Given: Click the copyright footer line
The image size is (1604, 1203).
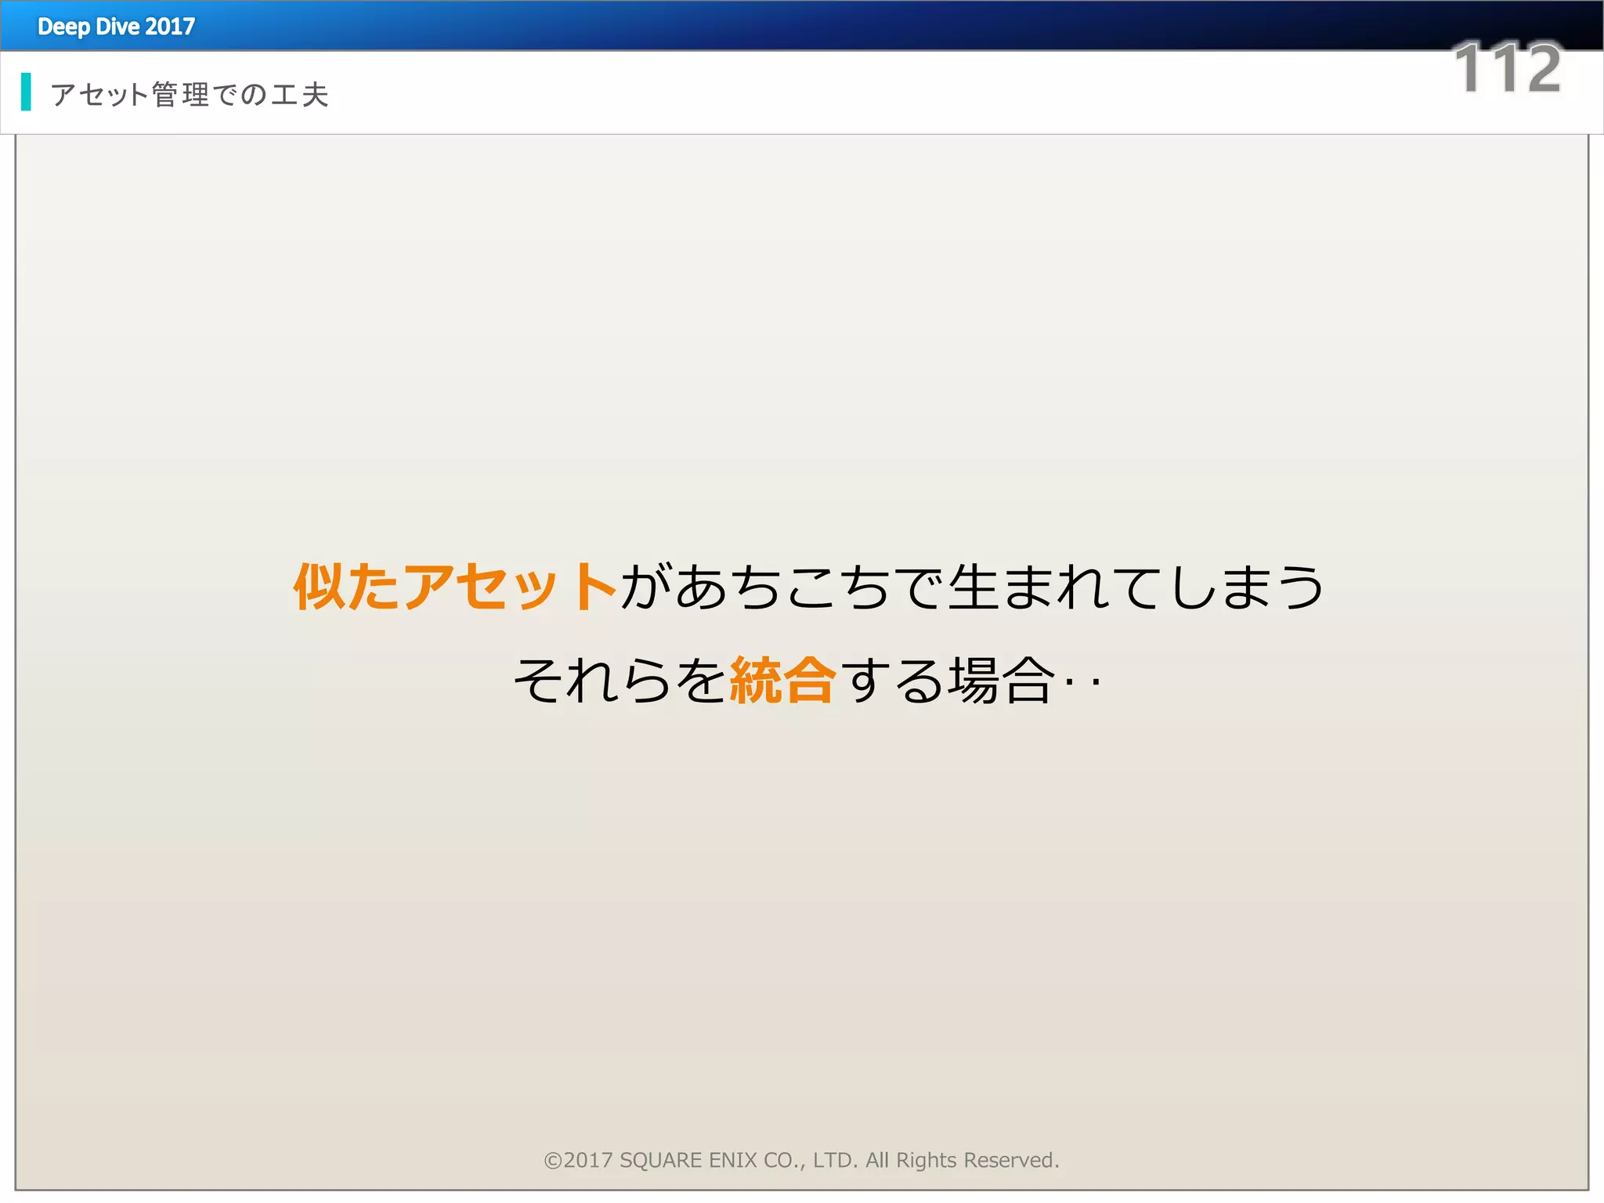Looking at the screenshot, I should click(x=801, y=1160).
